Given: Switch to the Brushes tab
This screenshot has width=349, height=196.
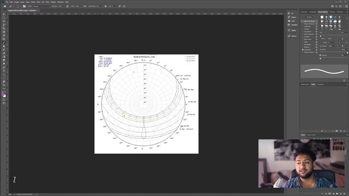Looking at the screenshot, I should (x=332, y=12).
